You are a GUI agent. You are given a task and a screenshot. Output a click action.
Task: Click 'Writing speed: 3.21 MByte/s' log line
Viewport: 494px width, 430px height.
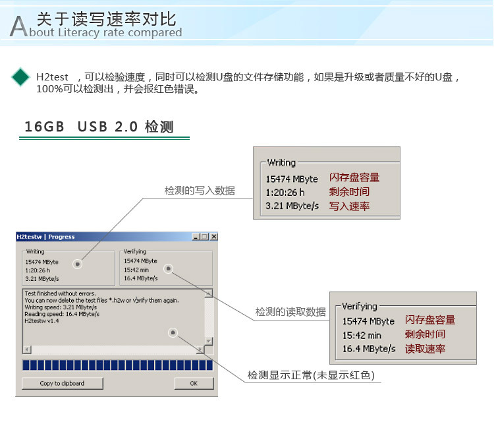pyautogui.click(x=61, y=307)
